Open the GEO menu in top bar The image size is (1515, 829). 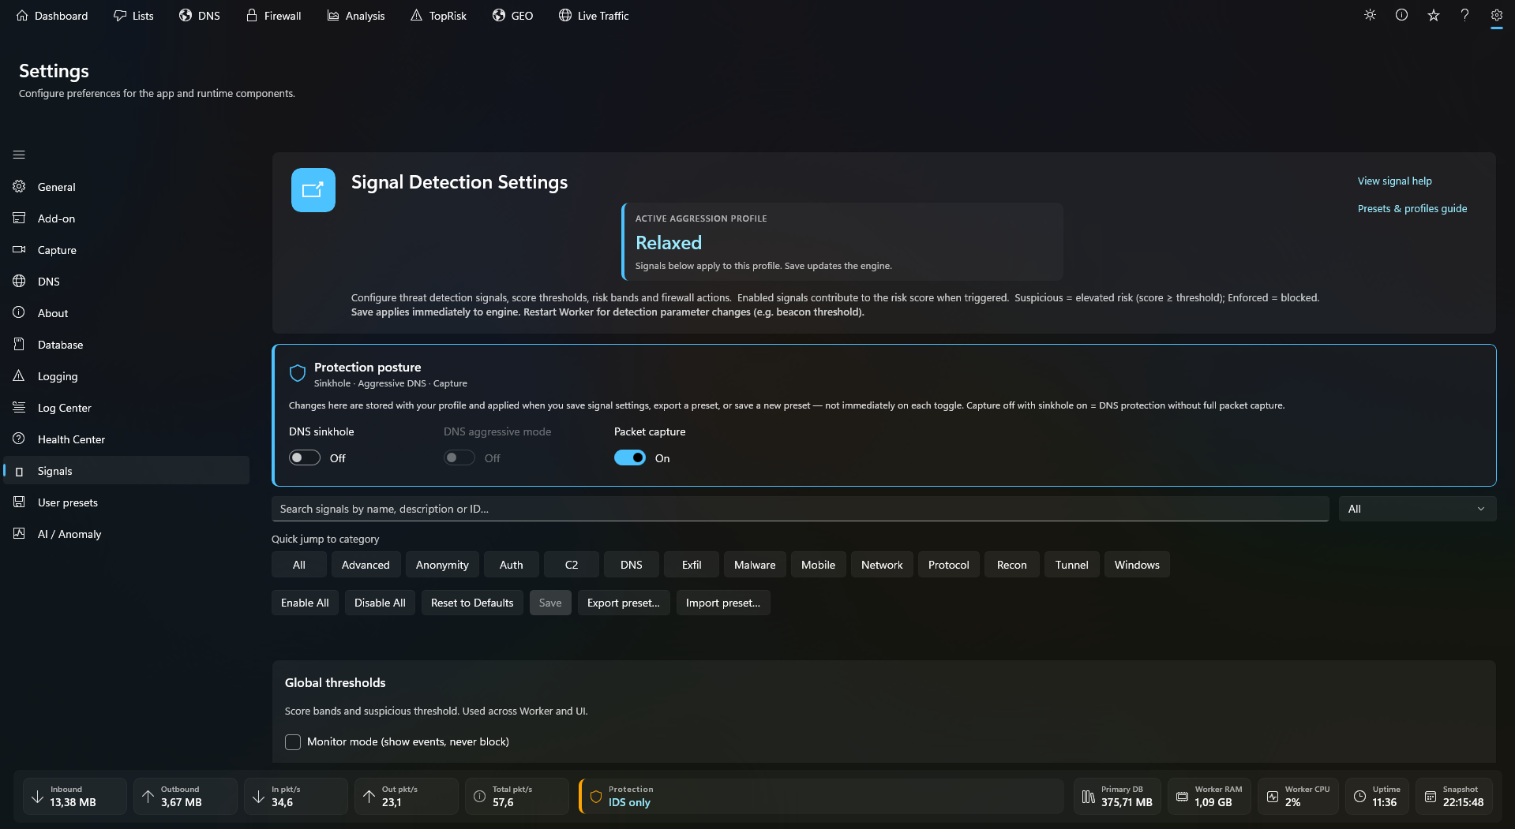click(513, 16)
